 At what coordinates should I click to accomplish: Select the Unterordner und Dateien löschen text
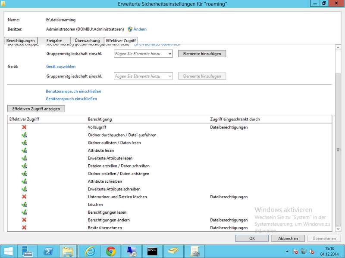pyautogui.click(x=117, y=197)
